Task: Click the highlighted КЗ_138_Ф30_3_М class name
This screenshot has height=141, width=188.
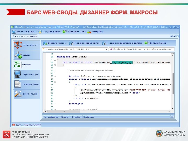Action: tap(122, 62)
